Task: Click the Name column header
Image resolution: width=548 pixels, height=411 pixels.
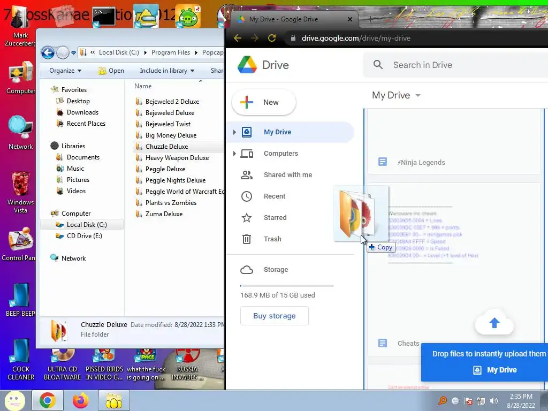Action: (x=143, y=86)
